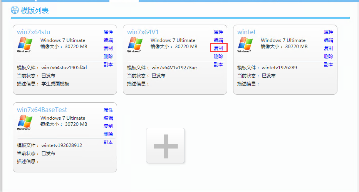
Task: Click 删除 for win7x64stu template
Action: click(108, 56)
